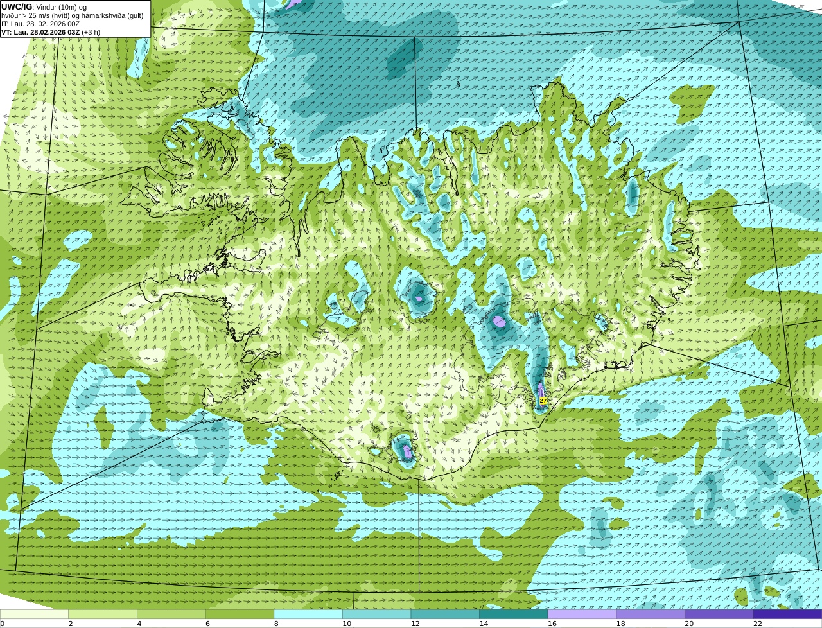Click the color scale label '16'
The height and width of the screenshot is (628, 822).
552,624
